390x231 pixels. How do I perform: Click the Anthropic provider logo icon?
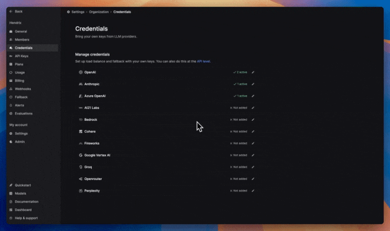(x=81, y=84)
